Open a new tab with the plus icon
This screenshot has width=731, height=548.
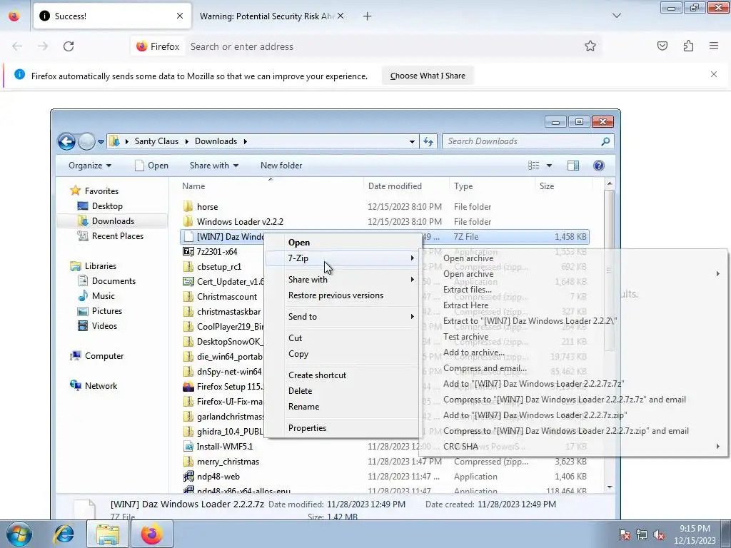click(x=368, y=16)
